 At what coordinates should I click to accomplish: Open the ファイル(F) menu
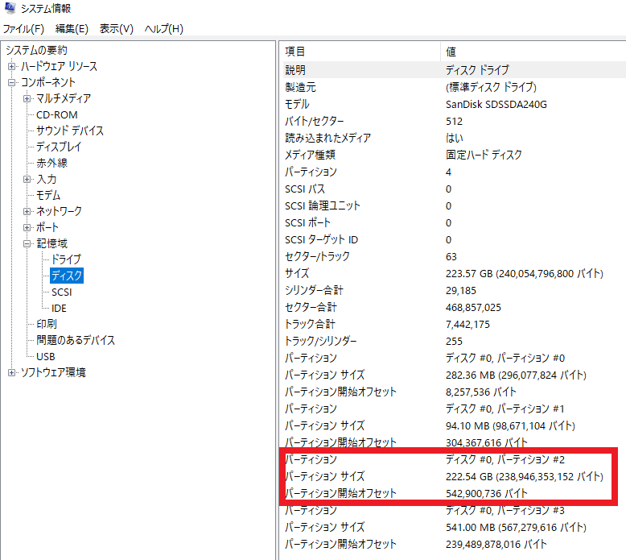23,29
